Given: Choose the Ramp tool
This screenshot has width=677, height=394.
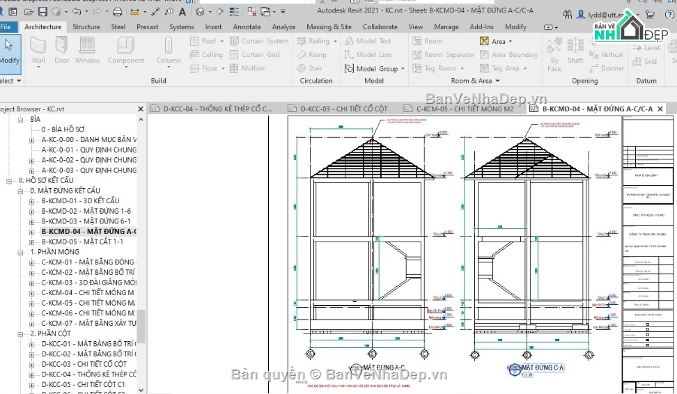Looking at the screenshot, I should tap(312, 55).
